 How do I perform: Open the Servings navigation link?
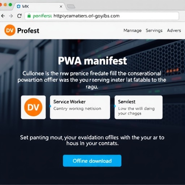[154, 31]
